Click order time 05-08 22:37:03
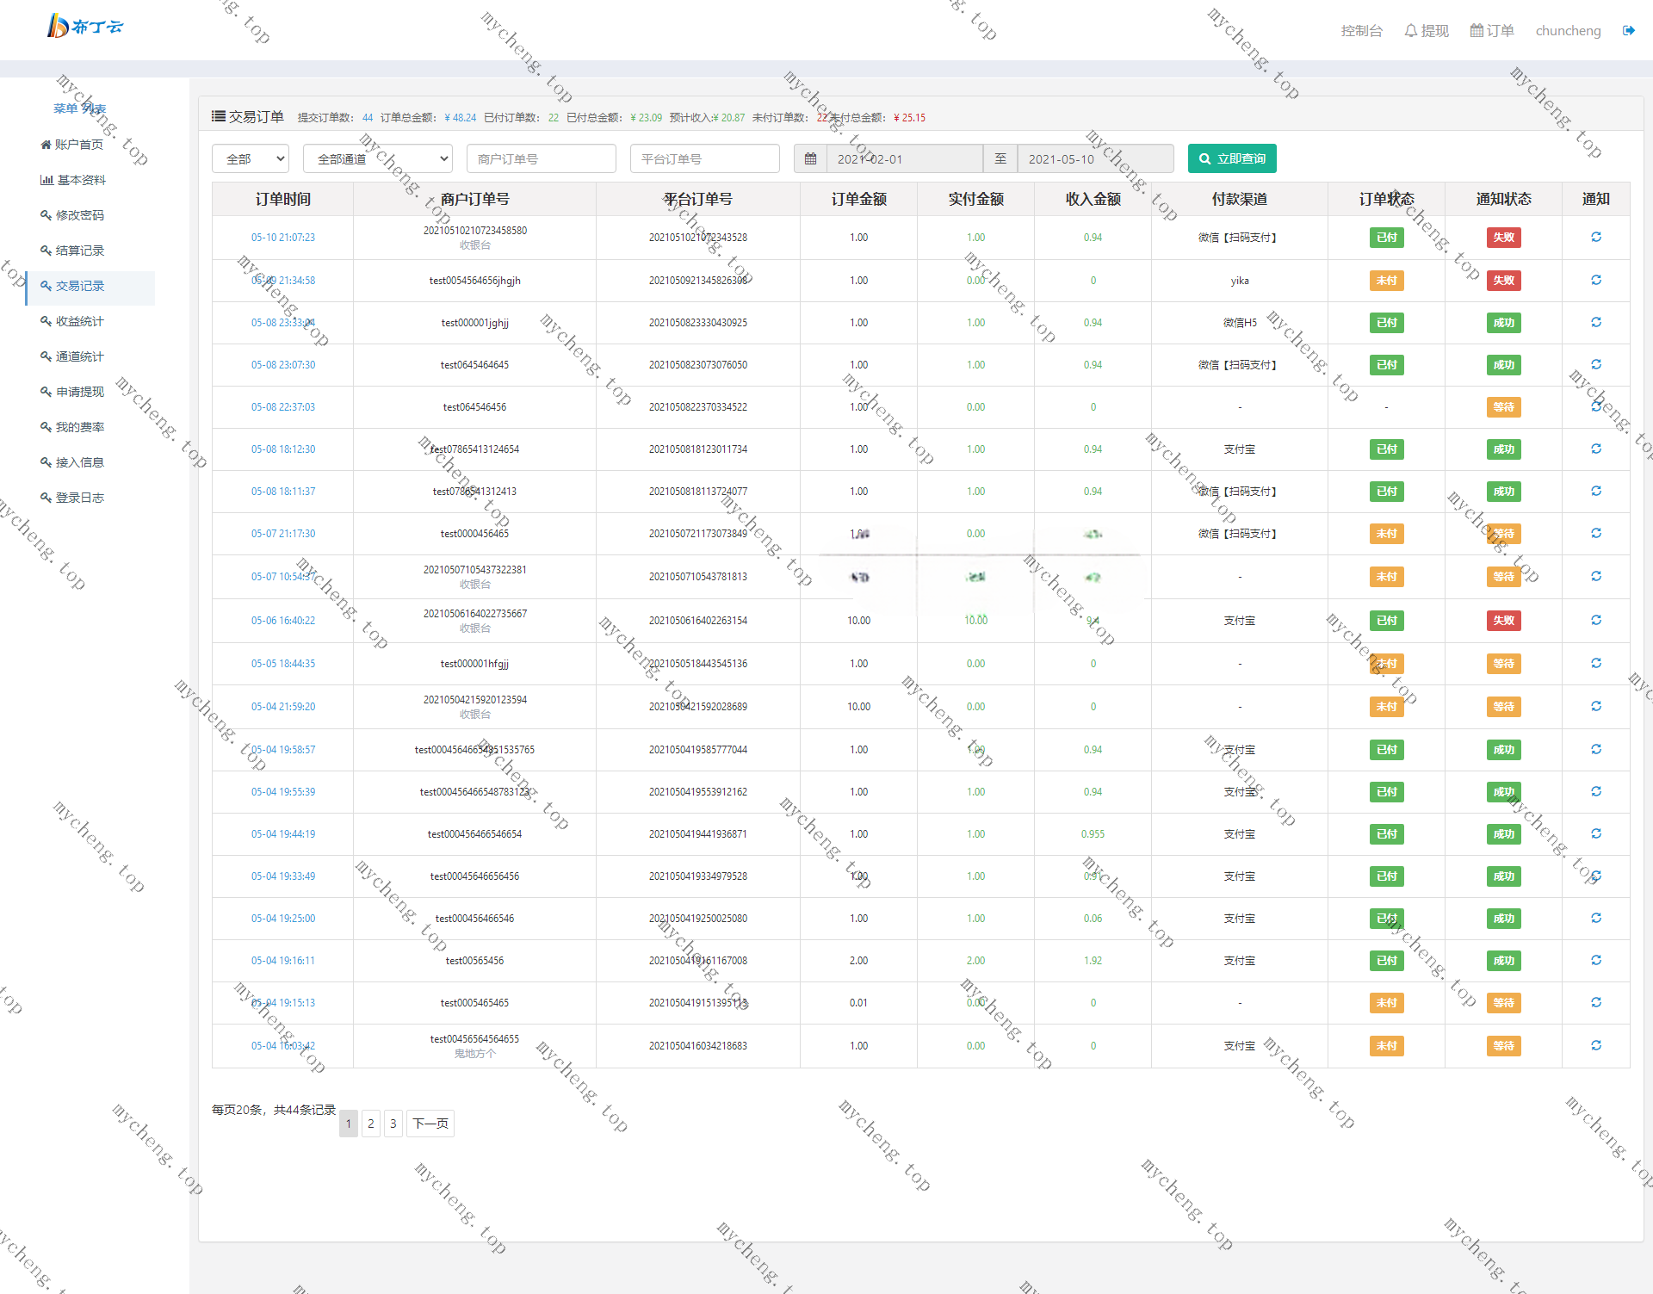This screenshot has height=1294, width=1653. point(283,407)
